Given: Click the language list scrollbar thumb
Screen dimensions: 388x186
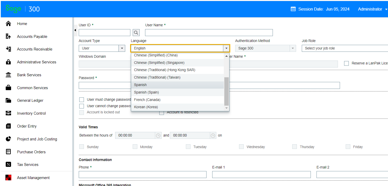Looking at the screenshot, I should (227, 91).
